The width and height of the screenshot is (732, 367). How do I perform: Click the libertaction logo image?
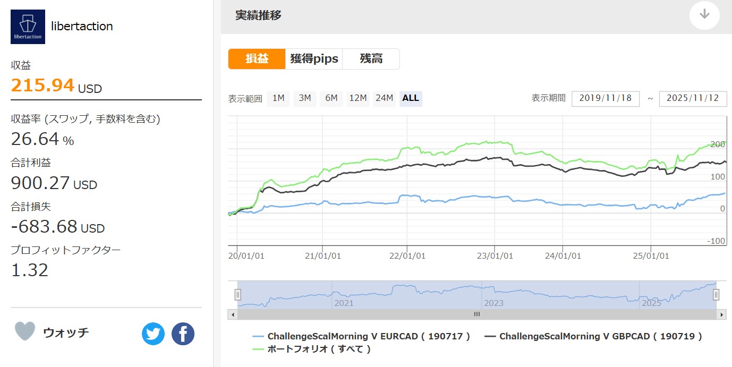point(28,27)
